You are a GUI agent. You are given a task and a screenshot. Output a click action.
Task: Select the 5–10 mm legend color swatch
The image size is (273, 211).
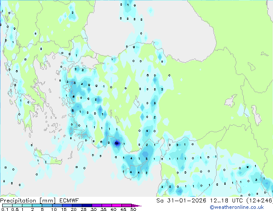pyautogui.click(x=47, y=205)
